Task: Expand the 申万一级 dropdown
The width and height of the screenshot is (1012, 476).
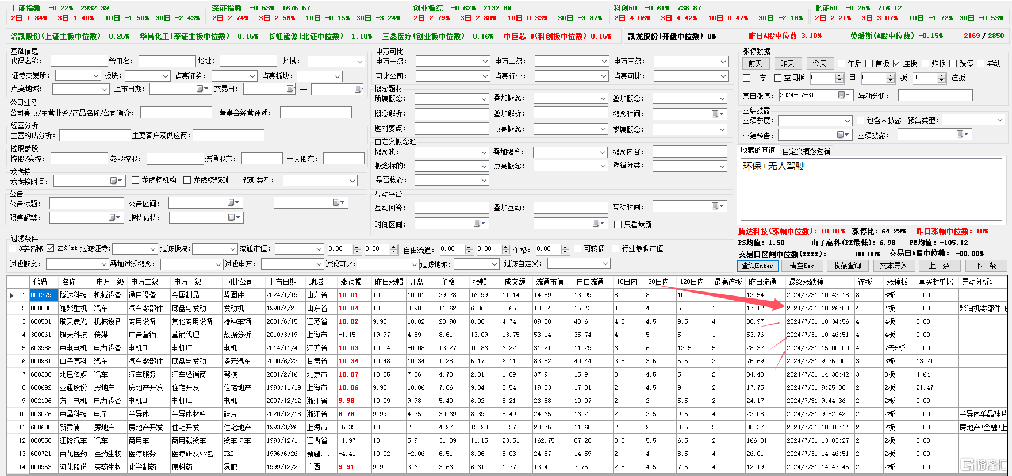Action: click(x=485, y=61)
